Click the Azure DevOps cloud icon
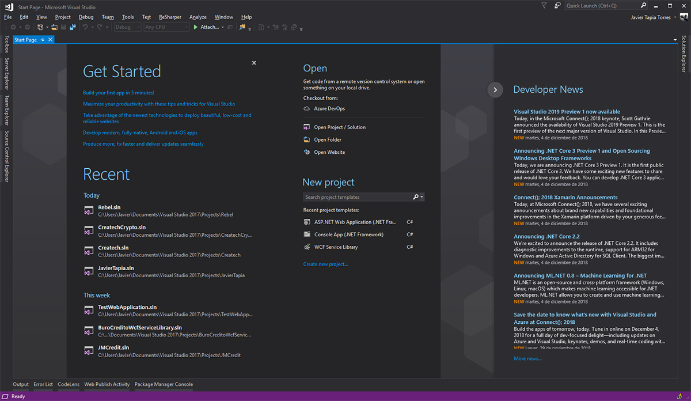The image size is (691, 401). [x=307, y=108]
